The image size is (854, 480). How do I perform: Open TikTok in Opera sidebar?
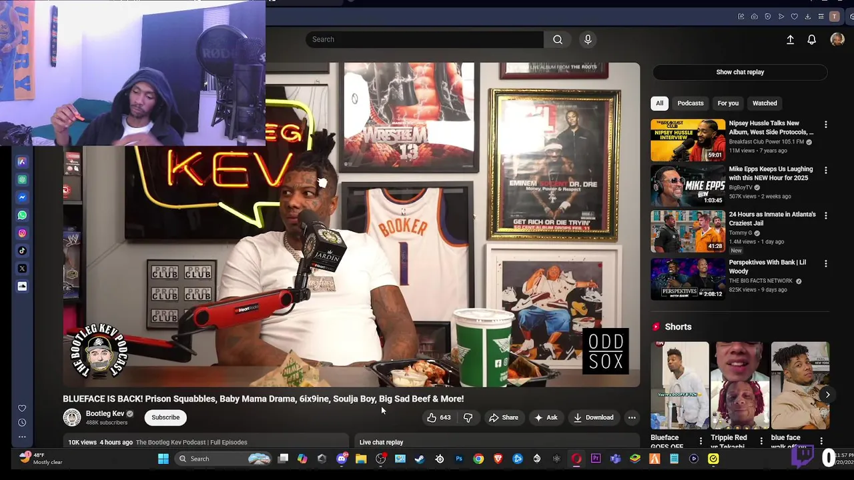(22, 251)
